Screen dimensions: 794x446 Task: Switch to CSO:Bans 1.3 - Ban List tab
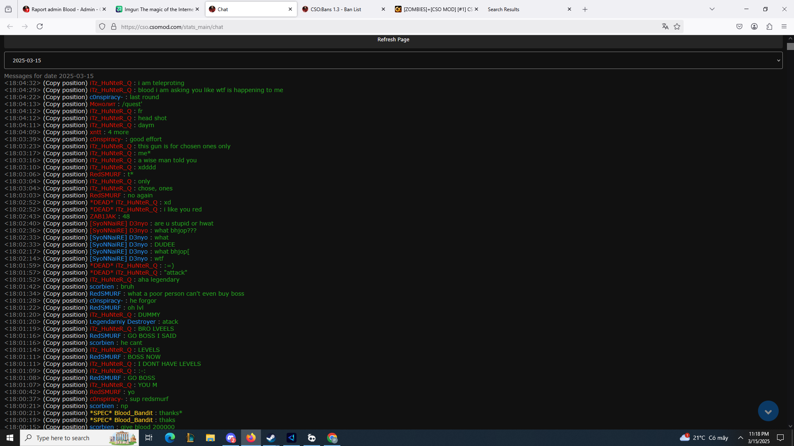(x=336, y=9)
